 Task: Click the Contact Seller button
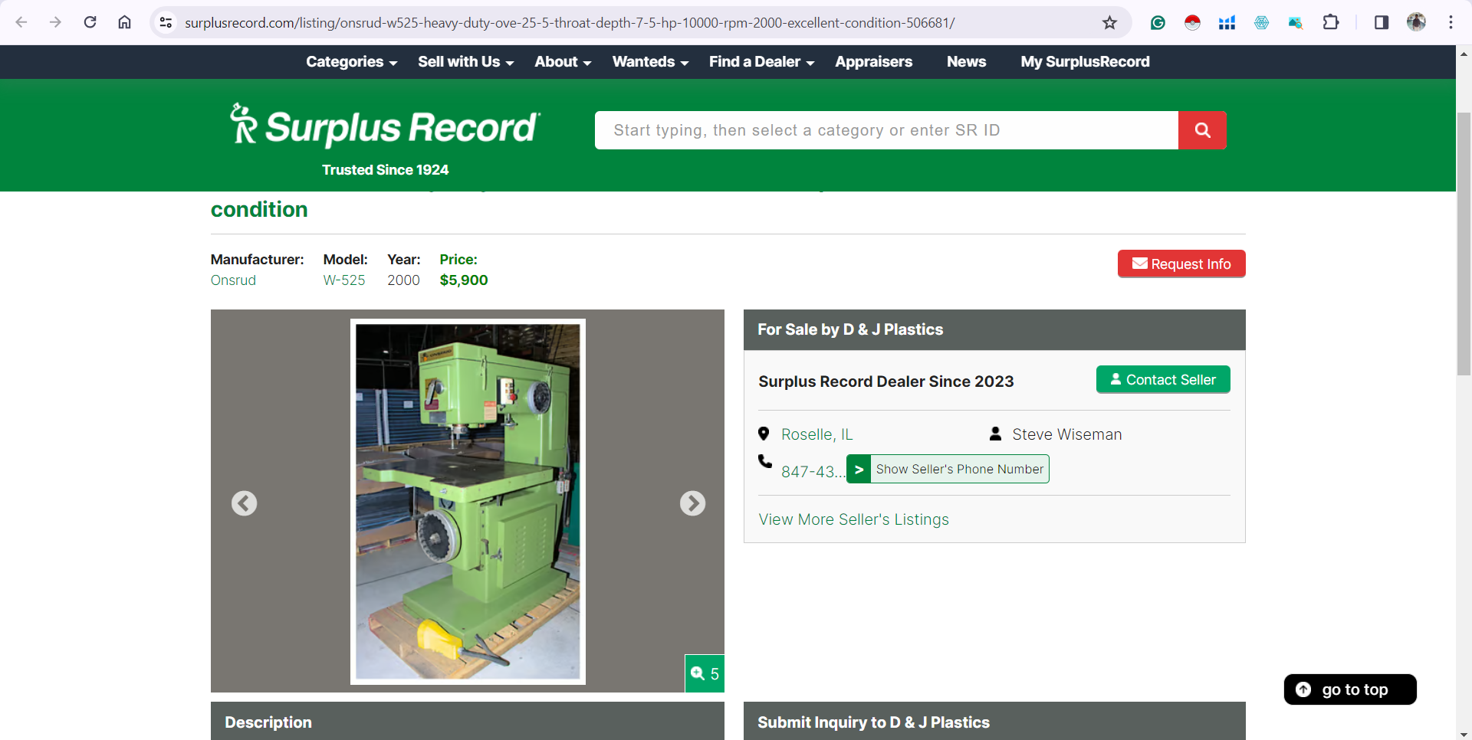1163,379
